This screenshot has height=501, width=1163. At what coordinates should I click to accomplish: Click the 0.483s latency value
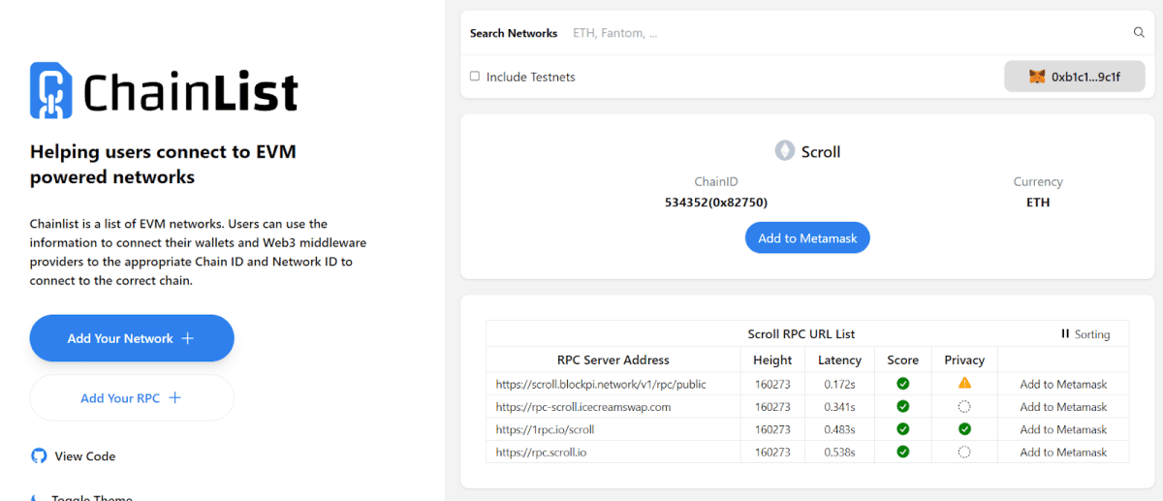(839, 429)
